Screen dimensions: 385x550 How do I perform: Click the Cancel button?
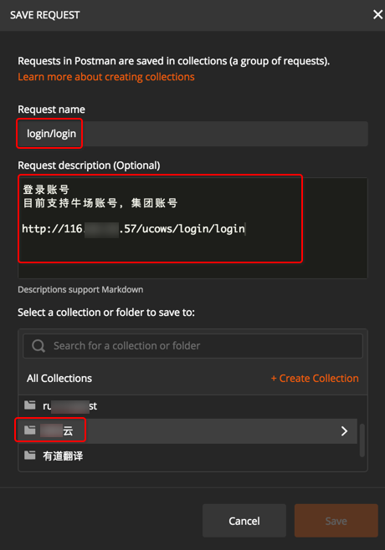244,521
